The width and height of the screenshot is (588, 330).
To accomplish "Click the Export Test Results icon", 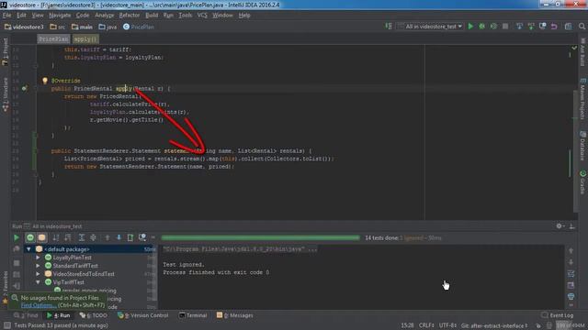I will pos(130,237).
